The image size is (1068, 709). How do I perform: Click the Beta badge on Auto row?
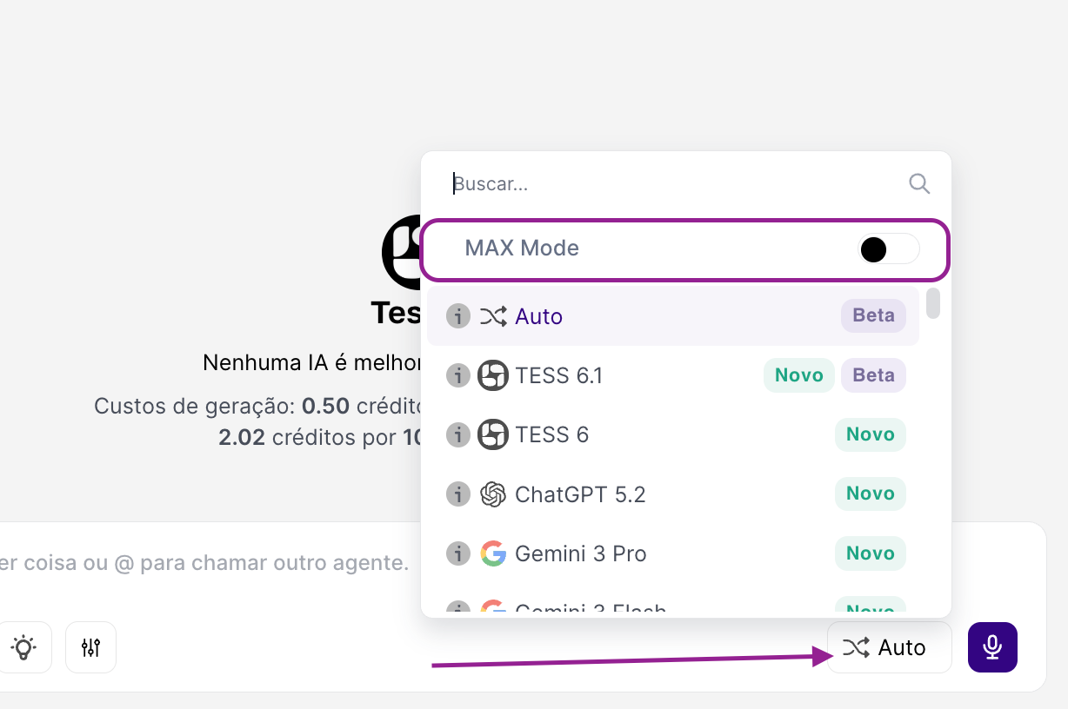click(873, 316)
